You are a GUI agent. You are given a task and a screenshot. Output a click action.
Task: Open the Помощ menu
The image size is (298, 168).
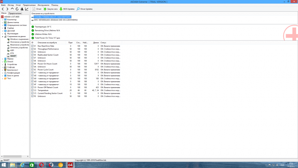point(55,5)
